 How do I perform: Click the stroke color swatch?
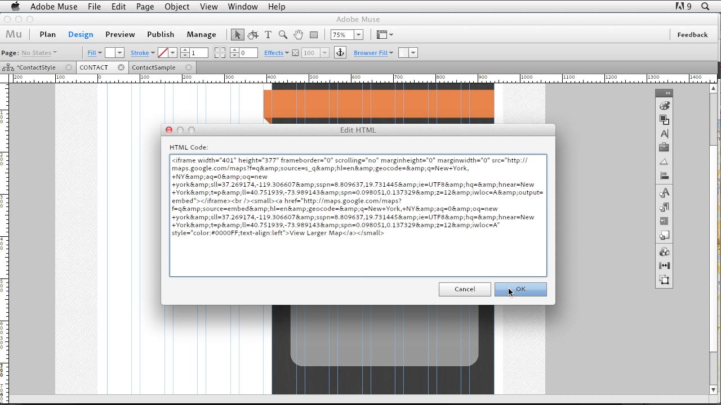163,53
